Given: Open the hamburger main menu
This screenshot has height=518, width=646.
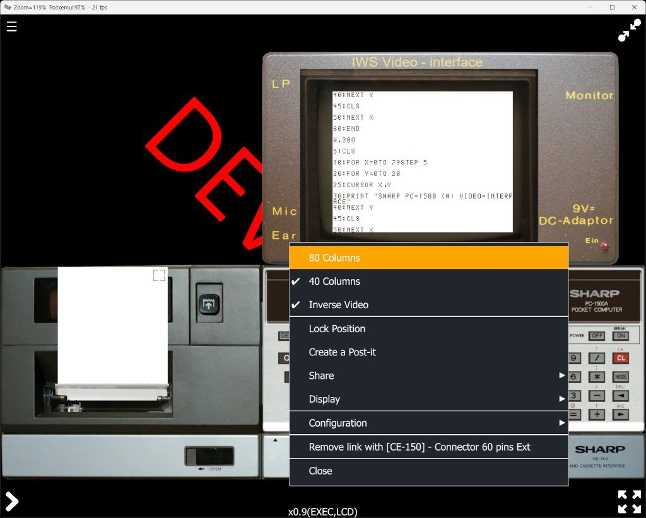Looking at the screenshot, I should (11, 26).
